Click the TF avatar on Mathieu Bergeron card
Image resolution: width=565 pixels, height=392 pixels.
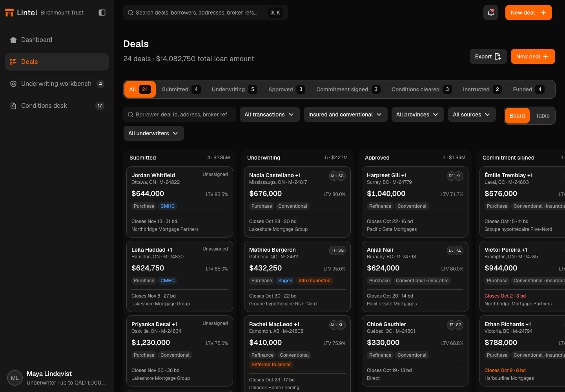[334, 250]
